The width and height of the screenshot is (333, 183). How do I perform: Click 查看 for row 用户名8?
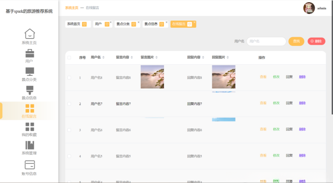pyautogui.click(x=263, y=77)
